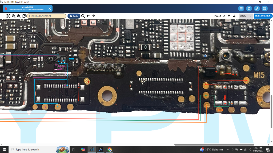
Task: Open the notification center icon
Action: 268,149
